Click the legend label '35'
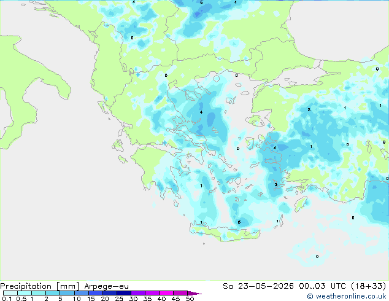 click(x=147, y=299)
